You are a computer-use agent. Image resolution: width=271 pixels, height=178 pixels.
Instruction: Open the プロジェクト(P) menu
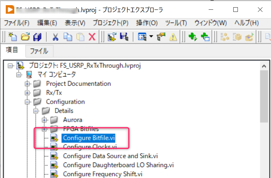click(x=111, y=23)
